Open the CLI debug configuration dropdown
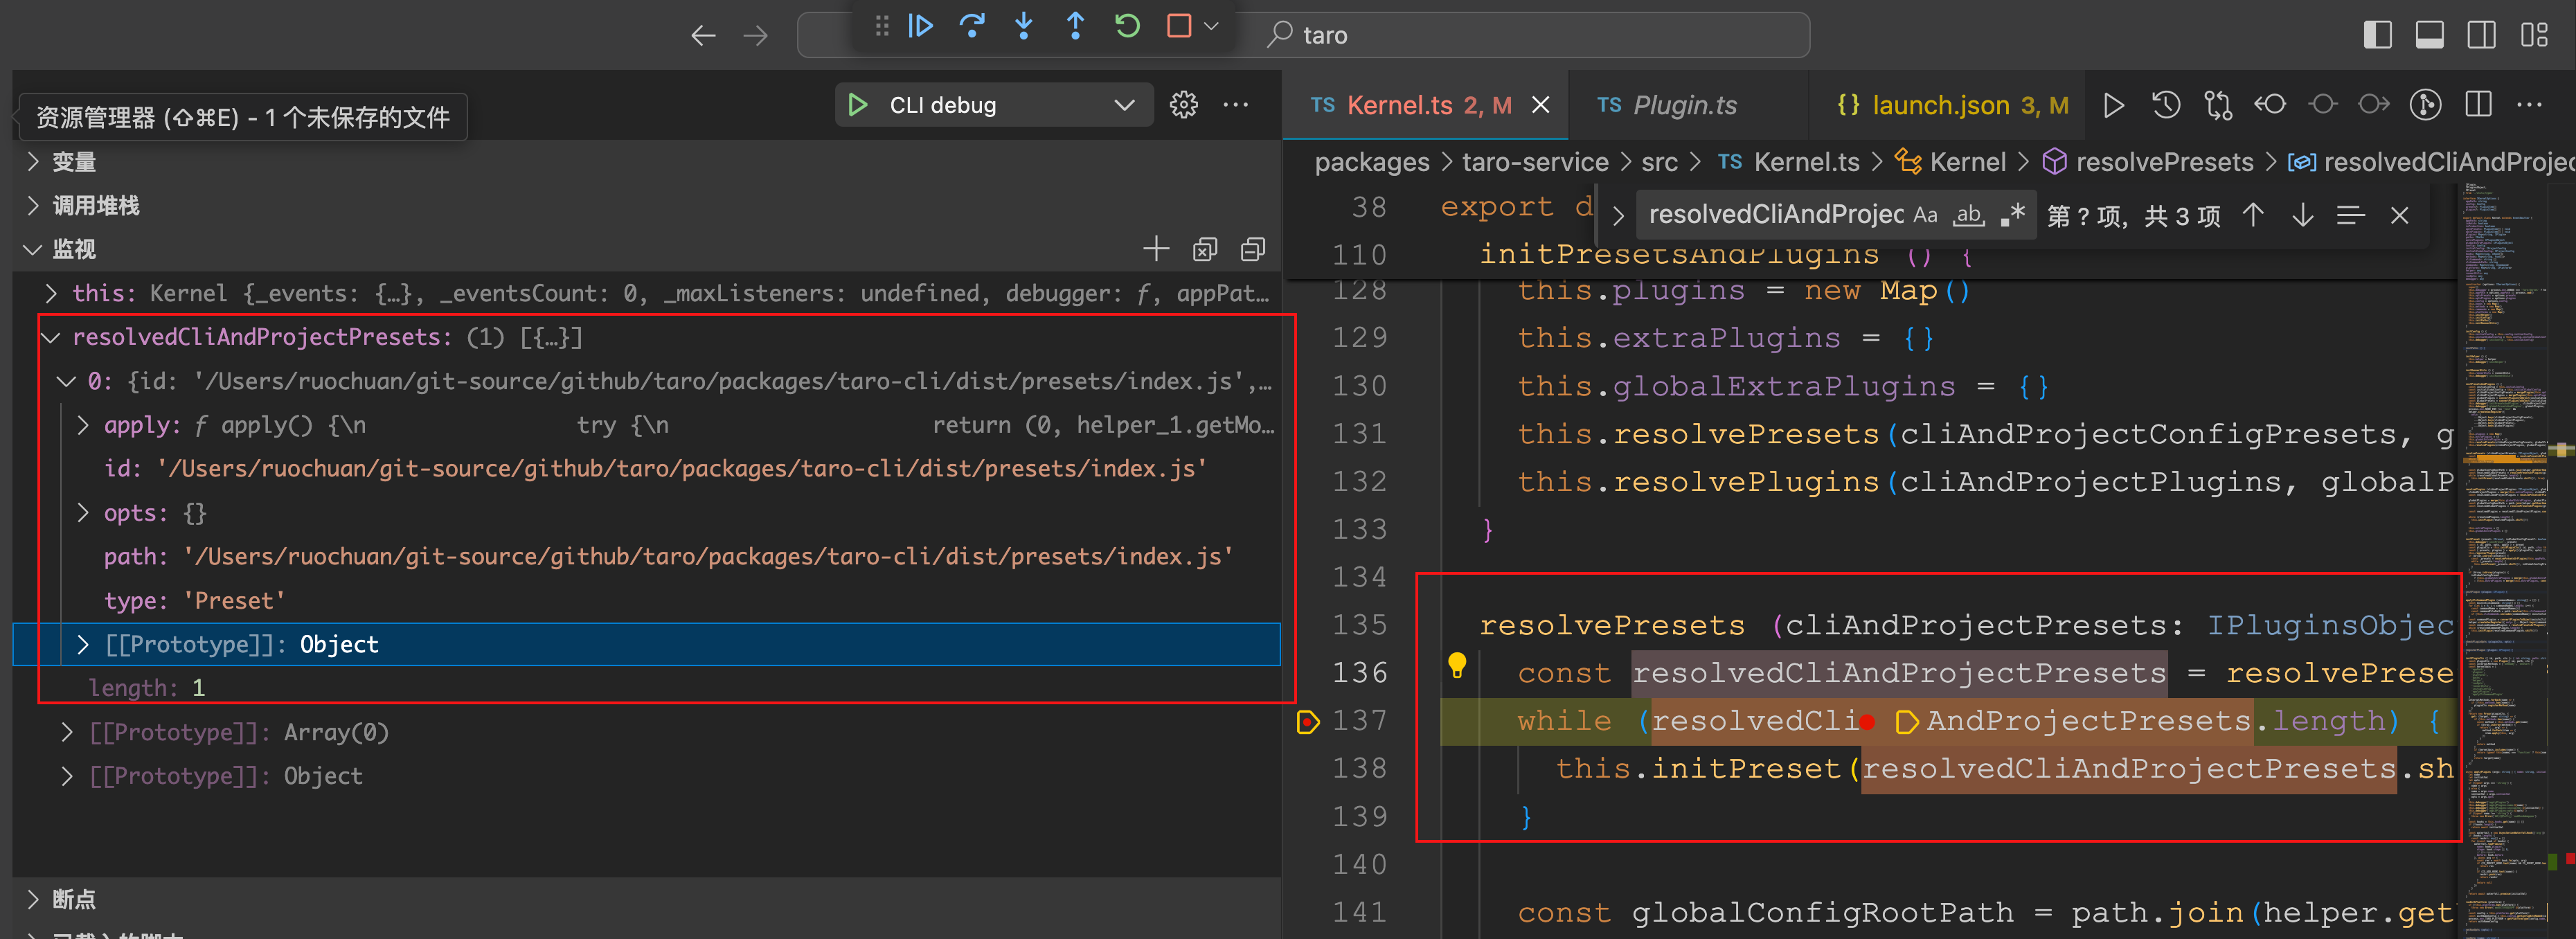 (1124, 105)
